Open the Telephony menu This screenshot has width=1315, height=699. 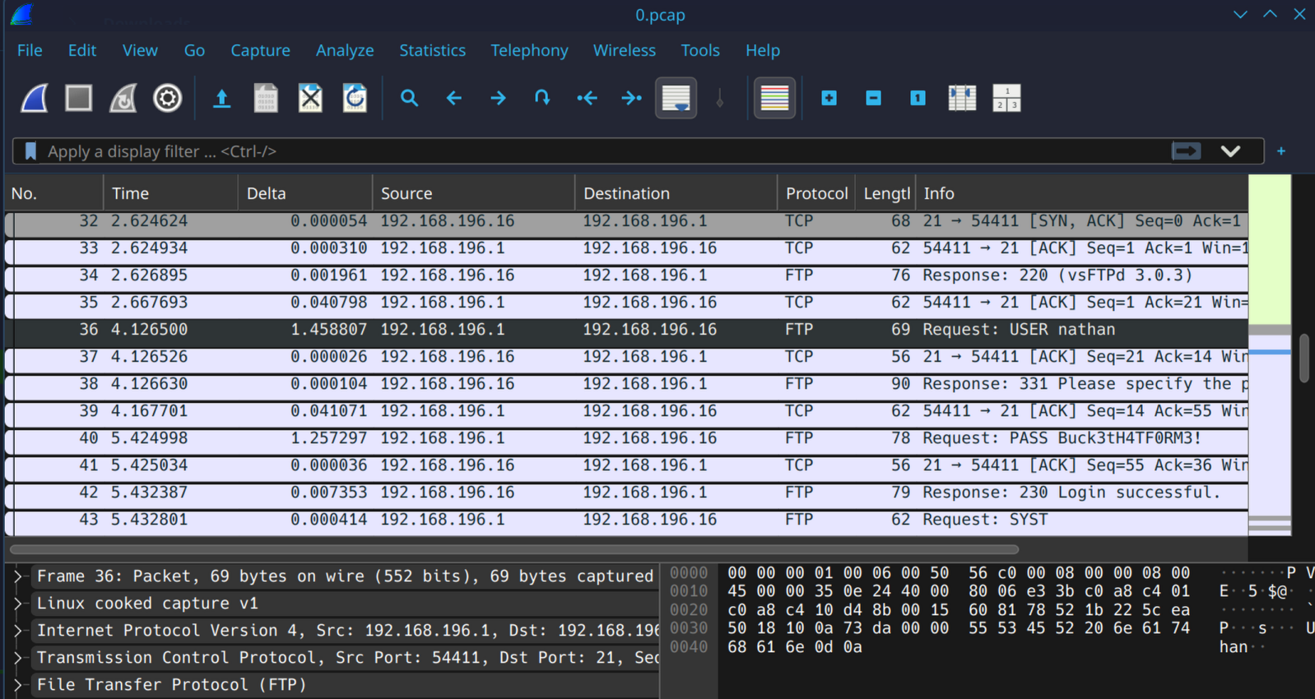click(x=529, y=50)
